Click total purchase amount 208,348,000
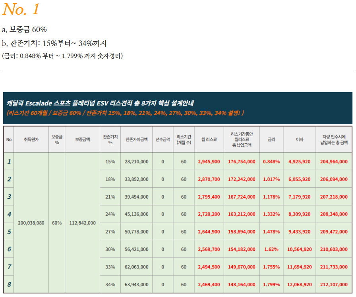 coord(334,214)
